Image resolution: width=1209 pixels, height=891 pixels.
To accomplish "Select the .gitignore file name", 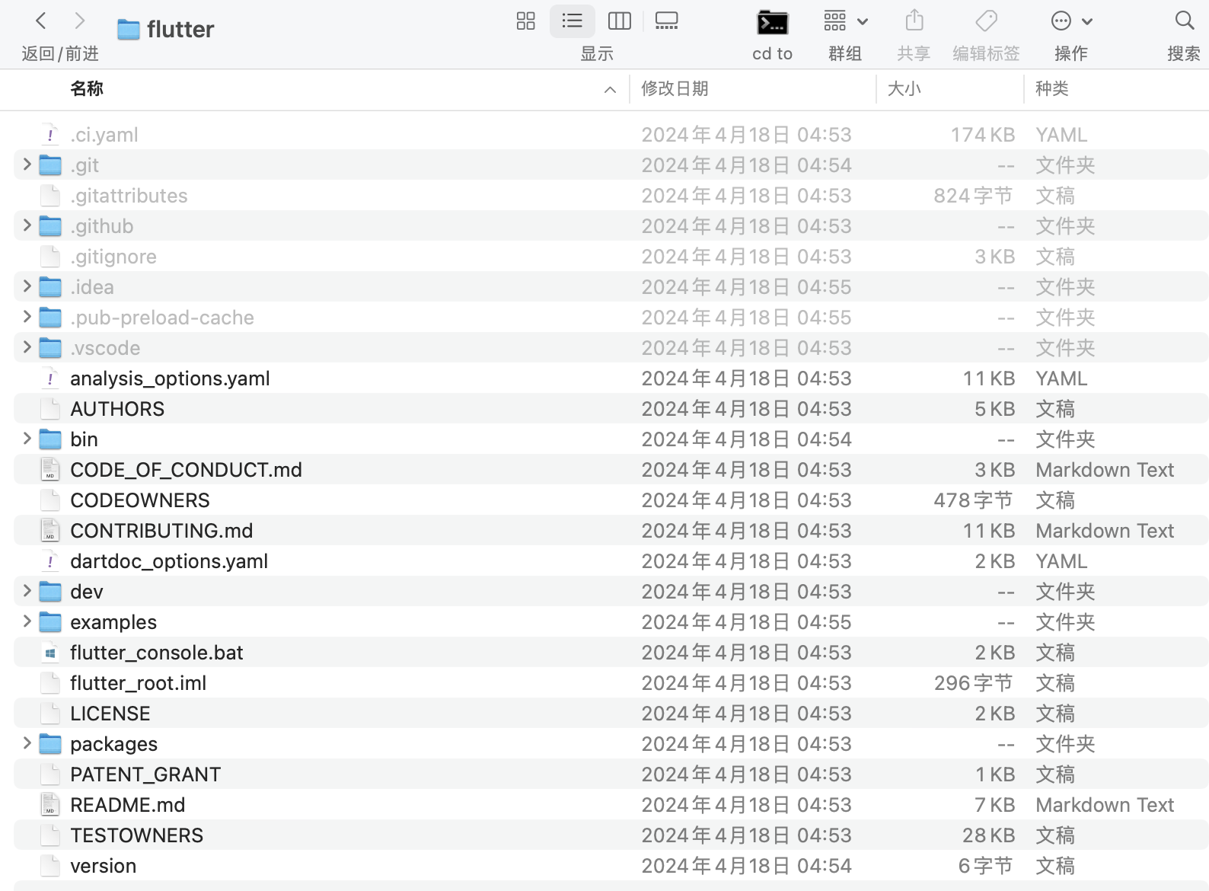I will point(113,257).
